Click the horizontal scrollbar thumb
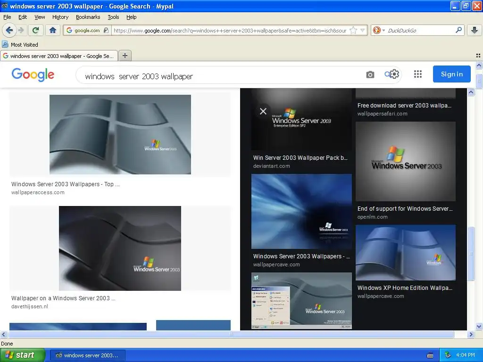The height and width of the screenshot is (362, 483). tap(231, 334)
